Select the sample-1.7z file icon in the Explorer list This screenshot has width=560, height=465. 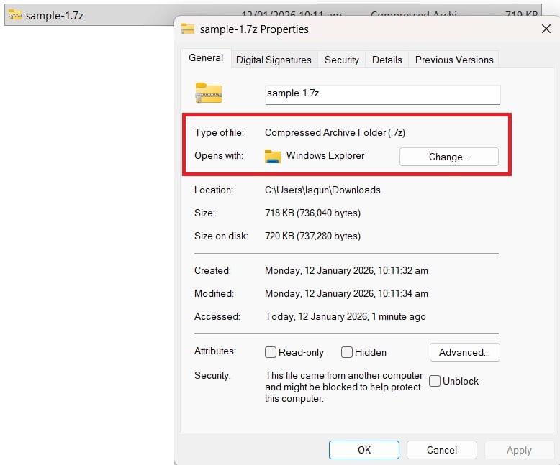(x=15, y=15)
